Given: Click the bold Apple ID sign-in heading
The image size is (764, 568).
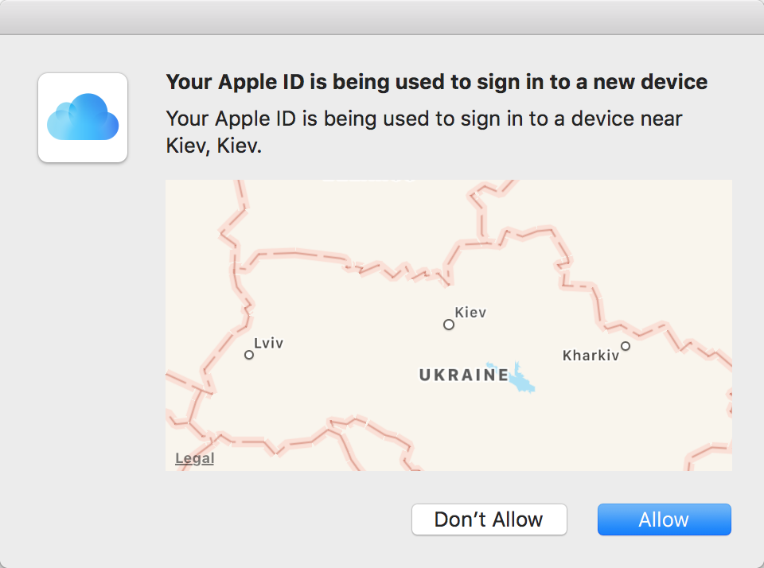Looking at the screenshot, I should tap(436, 82).
